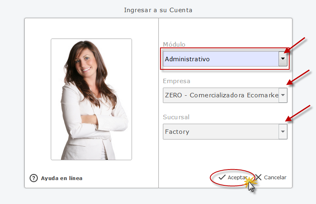Click the Empresa field label
The image size is (316, 204).
177,81
